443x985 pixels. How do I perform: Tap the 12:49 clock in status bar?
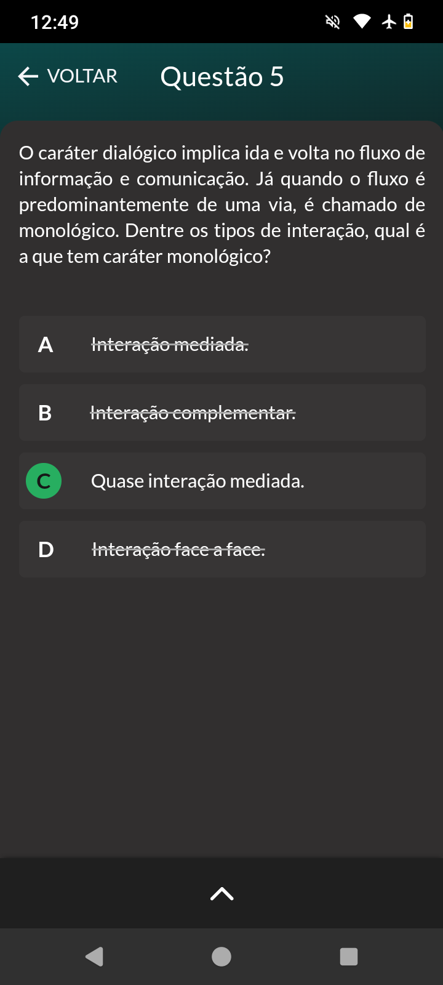point(55,22)
